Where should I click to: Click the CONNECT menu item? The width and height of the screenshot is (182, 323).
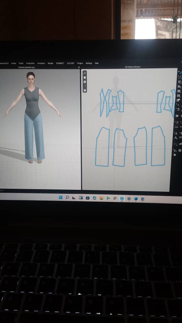point(60,63)
